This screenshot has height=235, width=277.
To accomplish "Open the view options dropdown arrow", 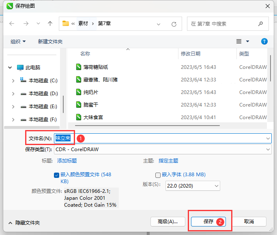I will click(x=247, y=41).
